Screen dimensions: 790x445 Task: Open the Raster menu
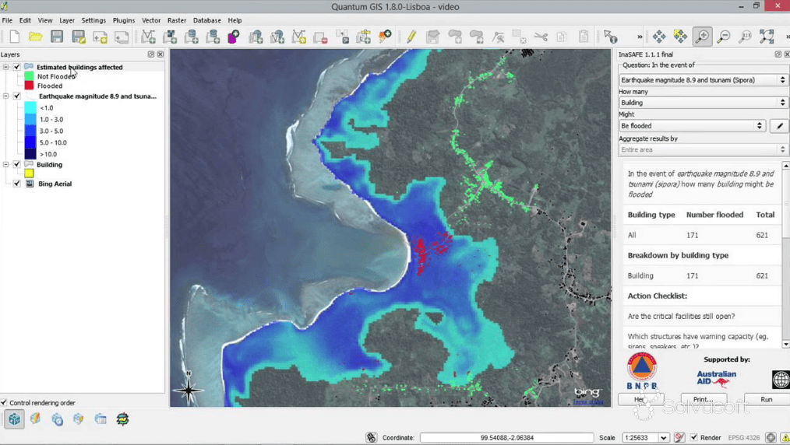click(177, 20)
